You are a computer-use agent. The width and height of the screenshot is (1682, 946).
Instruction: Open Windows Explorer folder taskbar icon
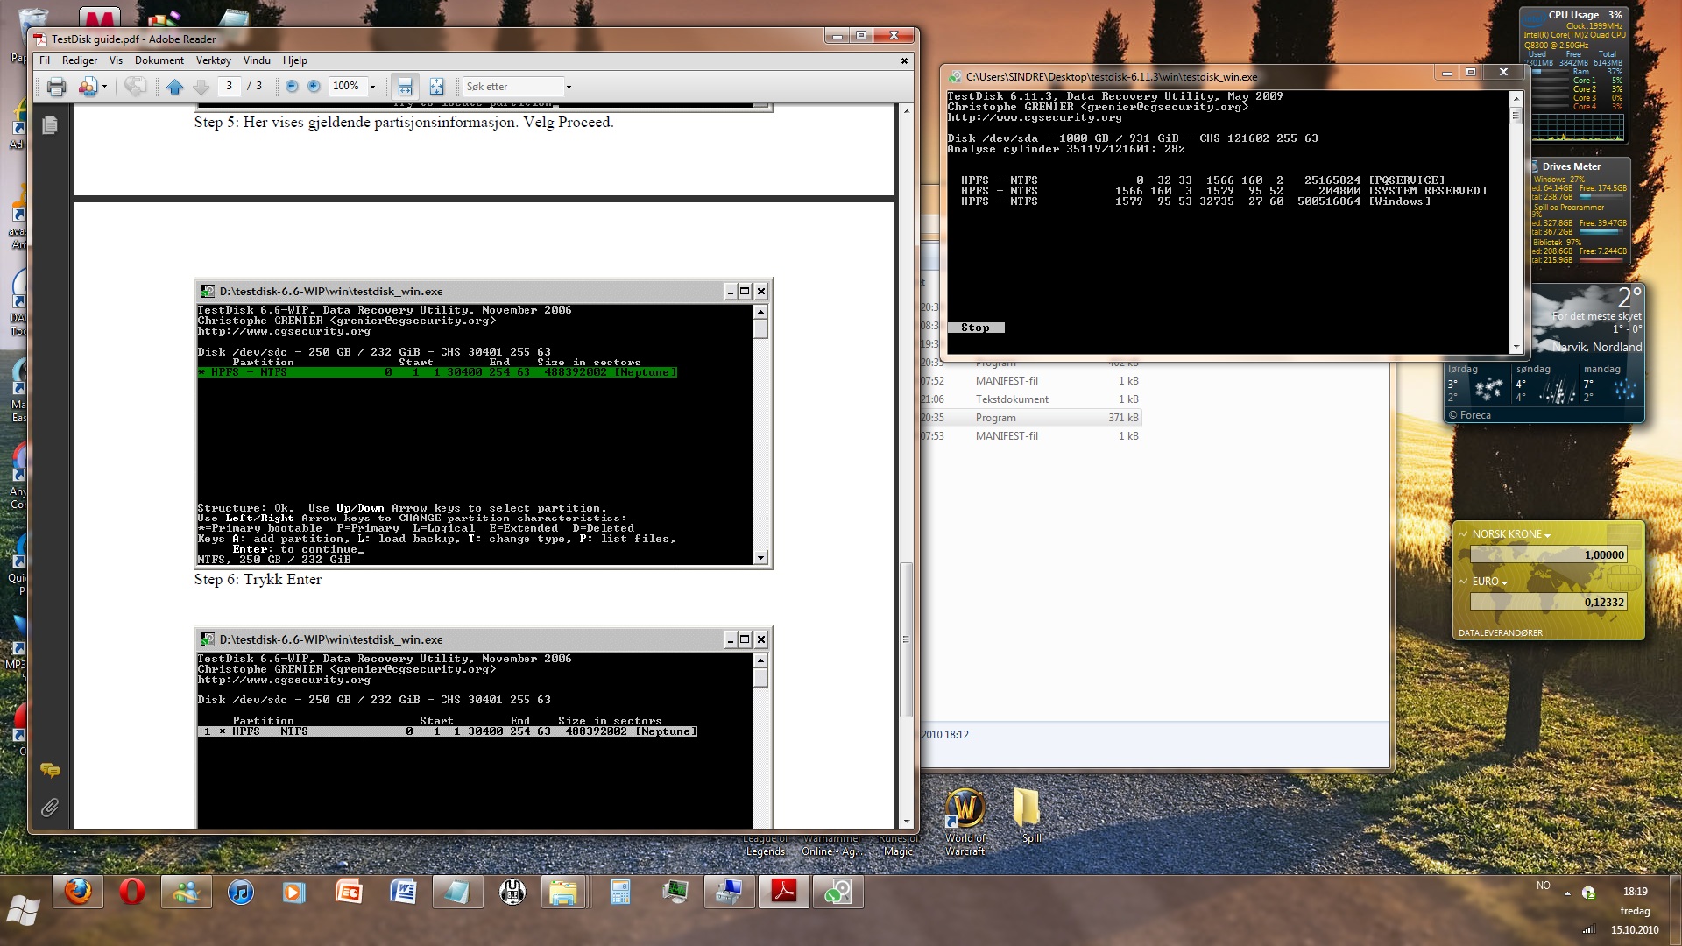tap(563, 893)
